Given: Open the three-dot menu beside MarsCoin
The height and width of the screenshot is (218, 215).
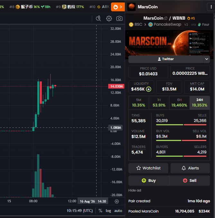Looking at the screenshot, I should click(x=211, y=7).
